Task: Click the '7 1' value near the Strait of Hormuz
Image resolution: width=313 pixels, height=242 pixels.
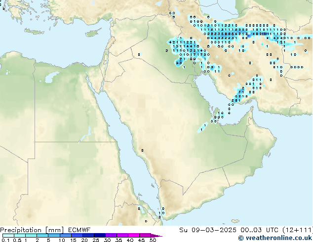Action: click(241, 92)
